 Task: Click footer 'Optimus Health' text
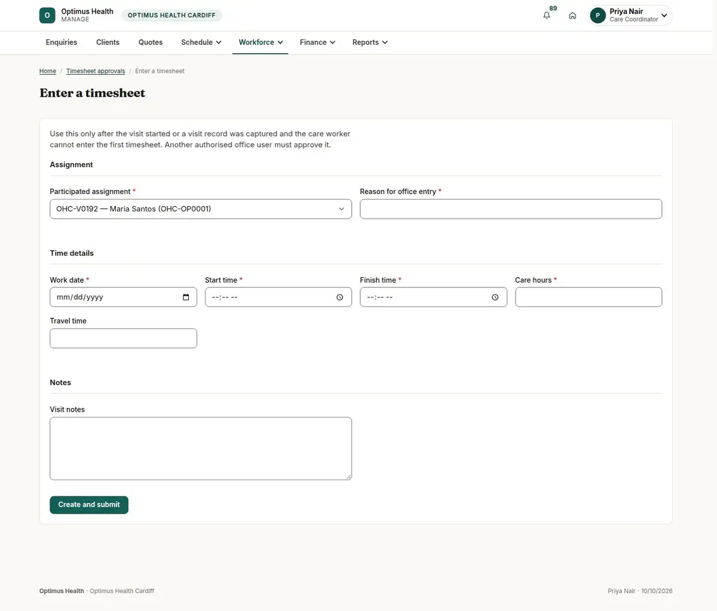coord(62,591)
